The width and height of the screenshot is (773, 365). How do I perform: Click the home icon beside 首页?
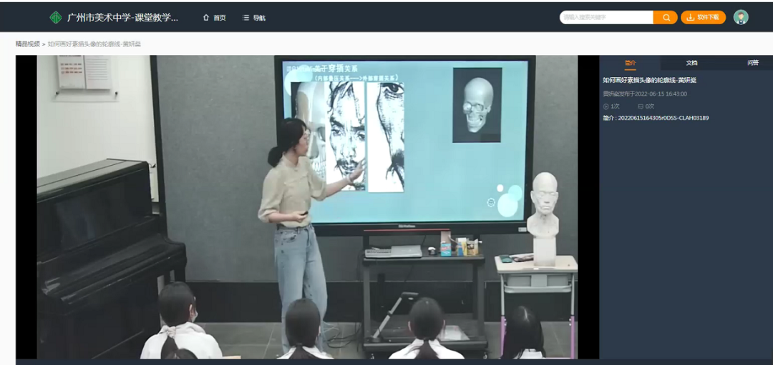206,18
